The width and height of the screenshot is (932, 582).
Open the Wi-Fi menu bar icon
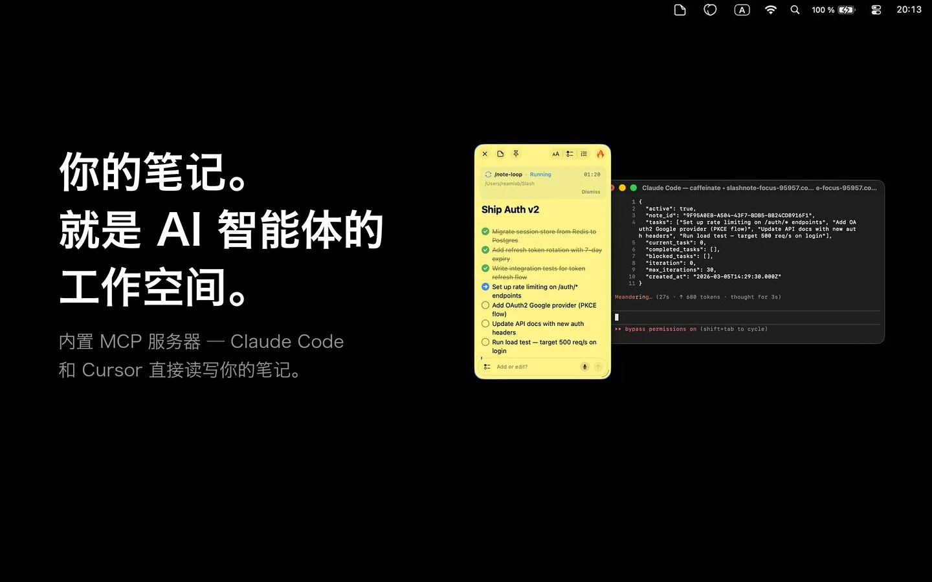(770, 10)
